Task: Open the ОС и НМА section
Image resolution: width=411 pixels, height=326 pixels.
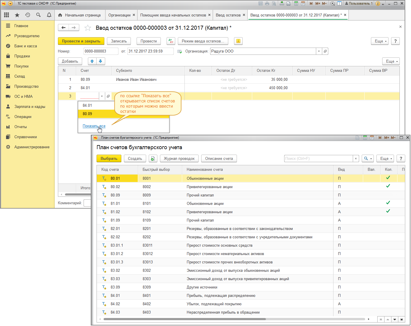Action: pyautogui.click(x=23, y=96)
